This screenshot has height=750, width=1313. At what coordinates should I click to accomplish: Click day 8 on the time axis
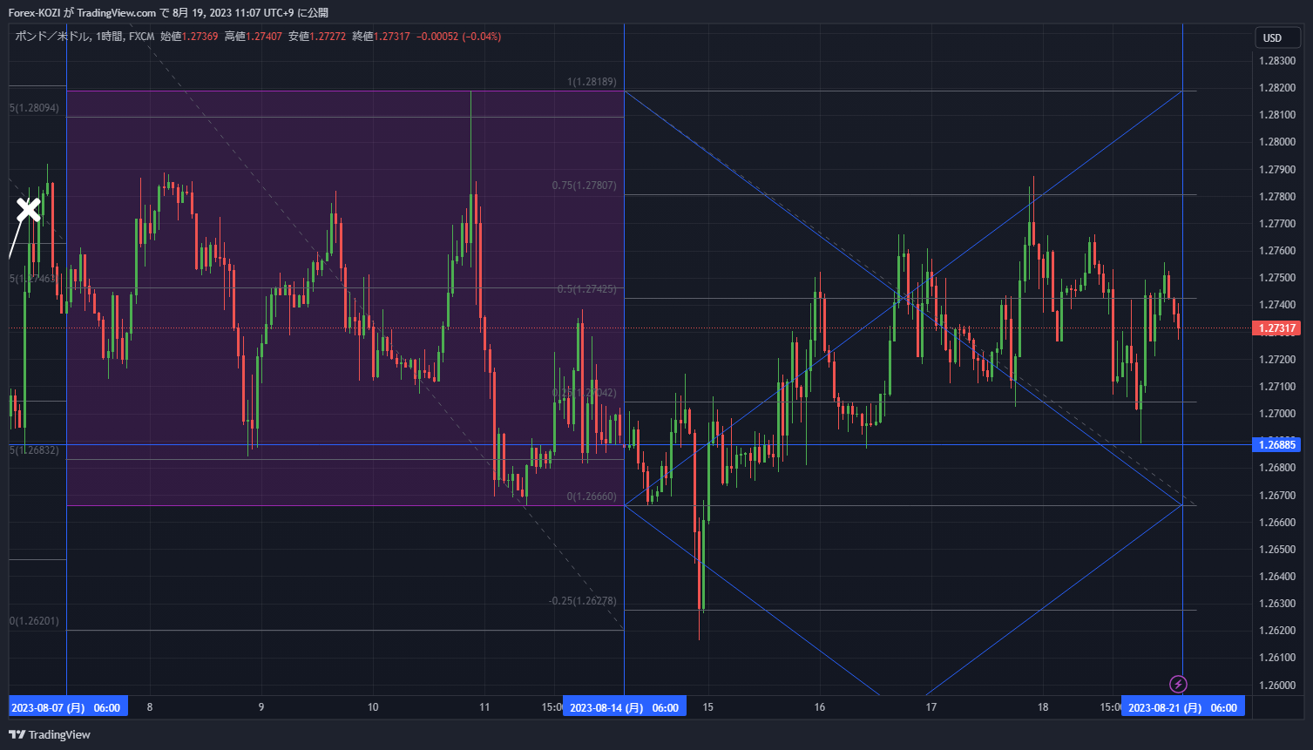pyautogui.click(x=150, y=707)
